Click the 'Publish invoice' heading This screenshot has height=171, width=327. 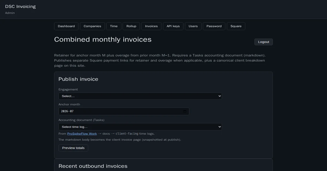[x=78, y=79]
